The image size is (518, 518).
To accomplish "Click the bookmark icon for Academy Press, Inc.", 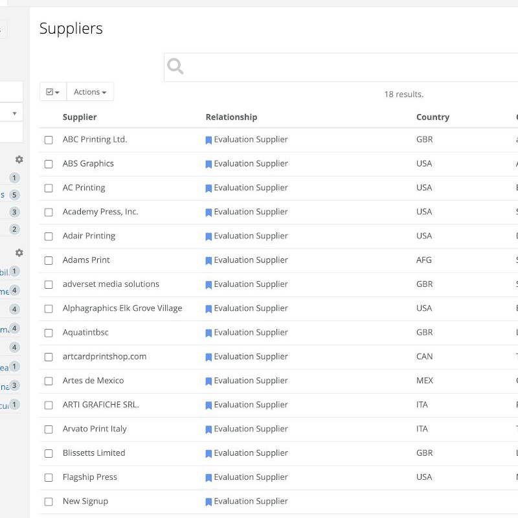I will 208,212.
